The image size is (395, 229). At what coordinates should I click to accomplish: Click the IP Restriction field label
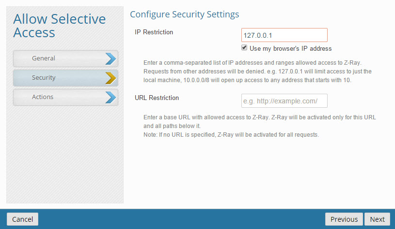(154, 32)
